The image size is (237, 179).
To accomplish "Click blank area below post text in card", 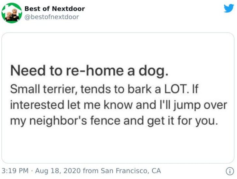I will (118, 145).
